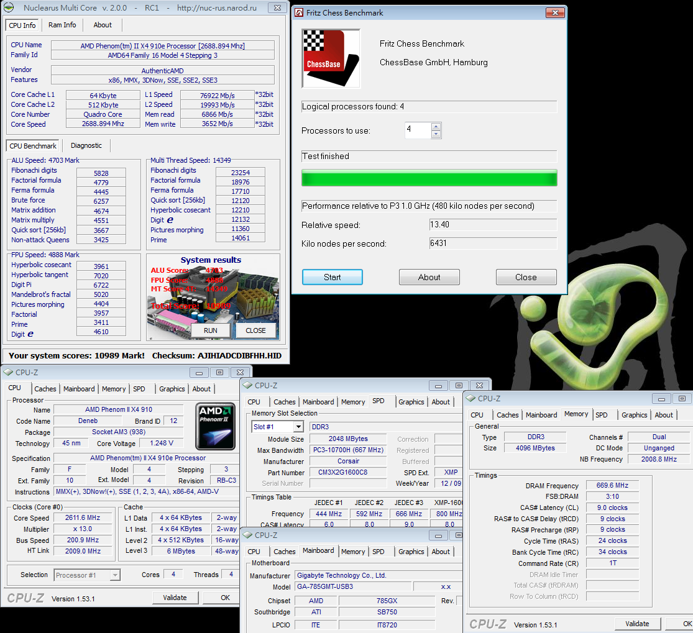Click the title bar icon of the CPU-Z window showing Memory Slot Selection
This screenshot has height=633, width=693.
[x=247, y=385]
